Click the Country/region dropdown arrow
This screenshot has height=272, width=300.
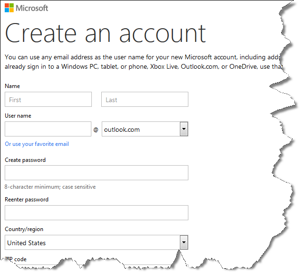[184, 242]
